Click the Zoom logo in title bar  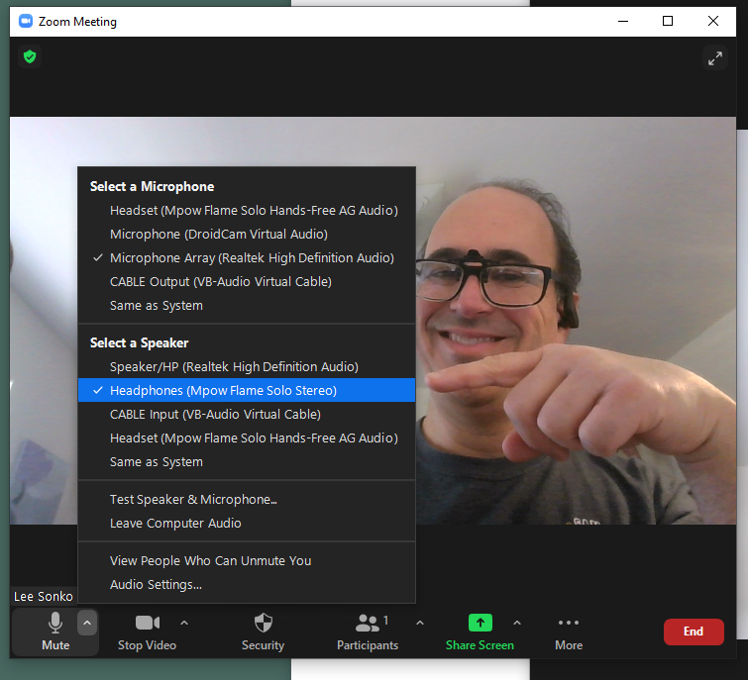pos(26,22)
